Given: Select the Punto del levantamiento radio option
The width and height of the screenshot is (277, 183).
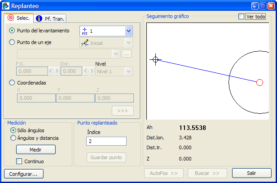Looking at the screenshot, I should [x=12, y=31].
